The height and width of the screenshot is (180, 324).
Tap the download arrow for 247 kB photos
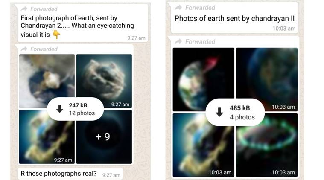[59, 109]
